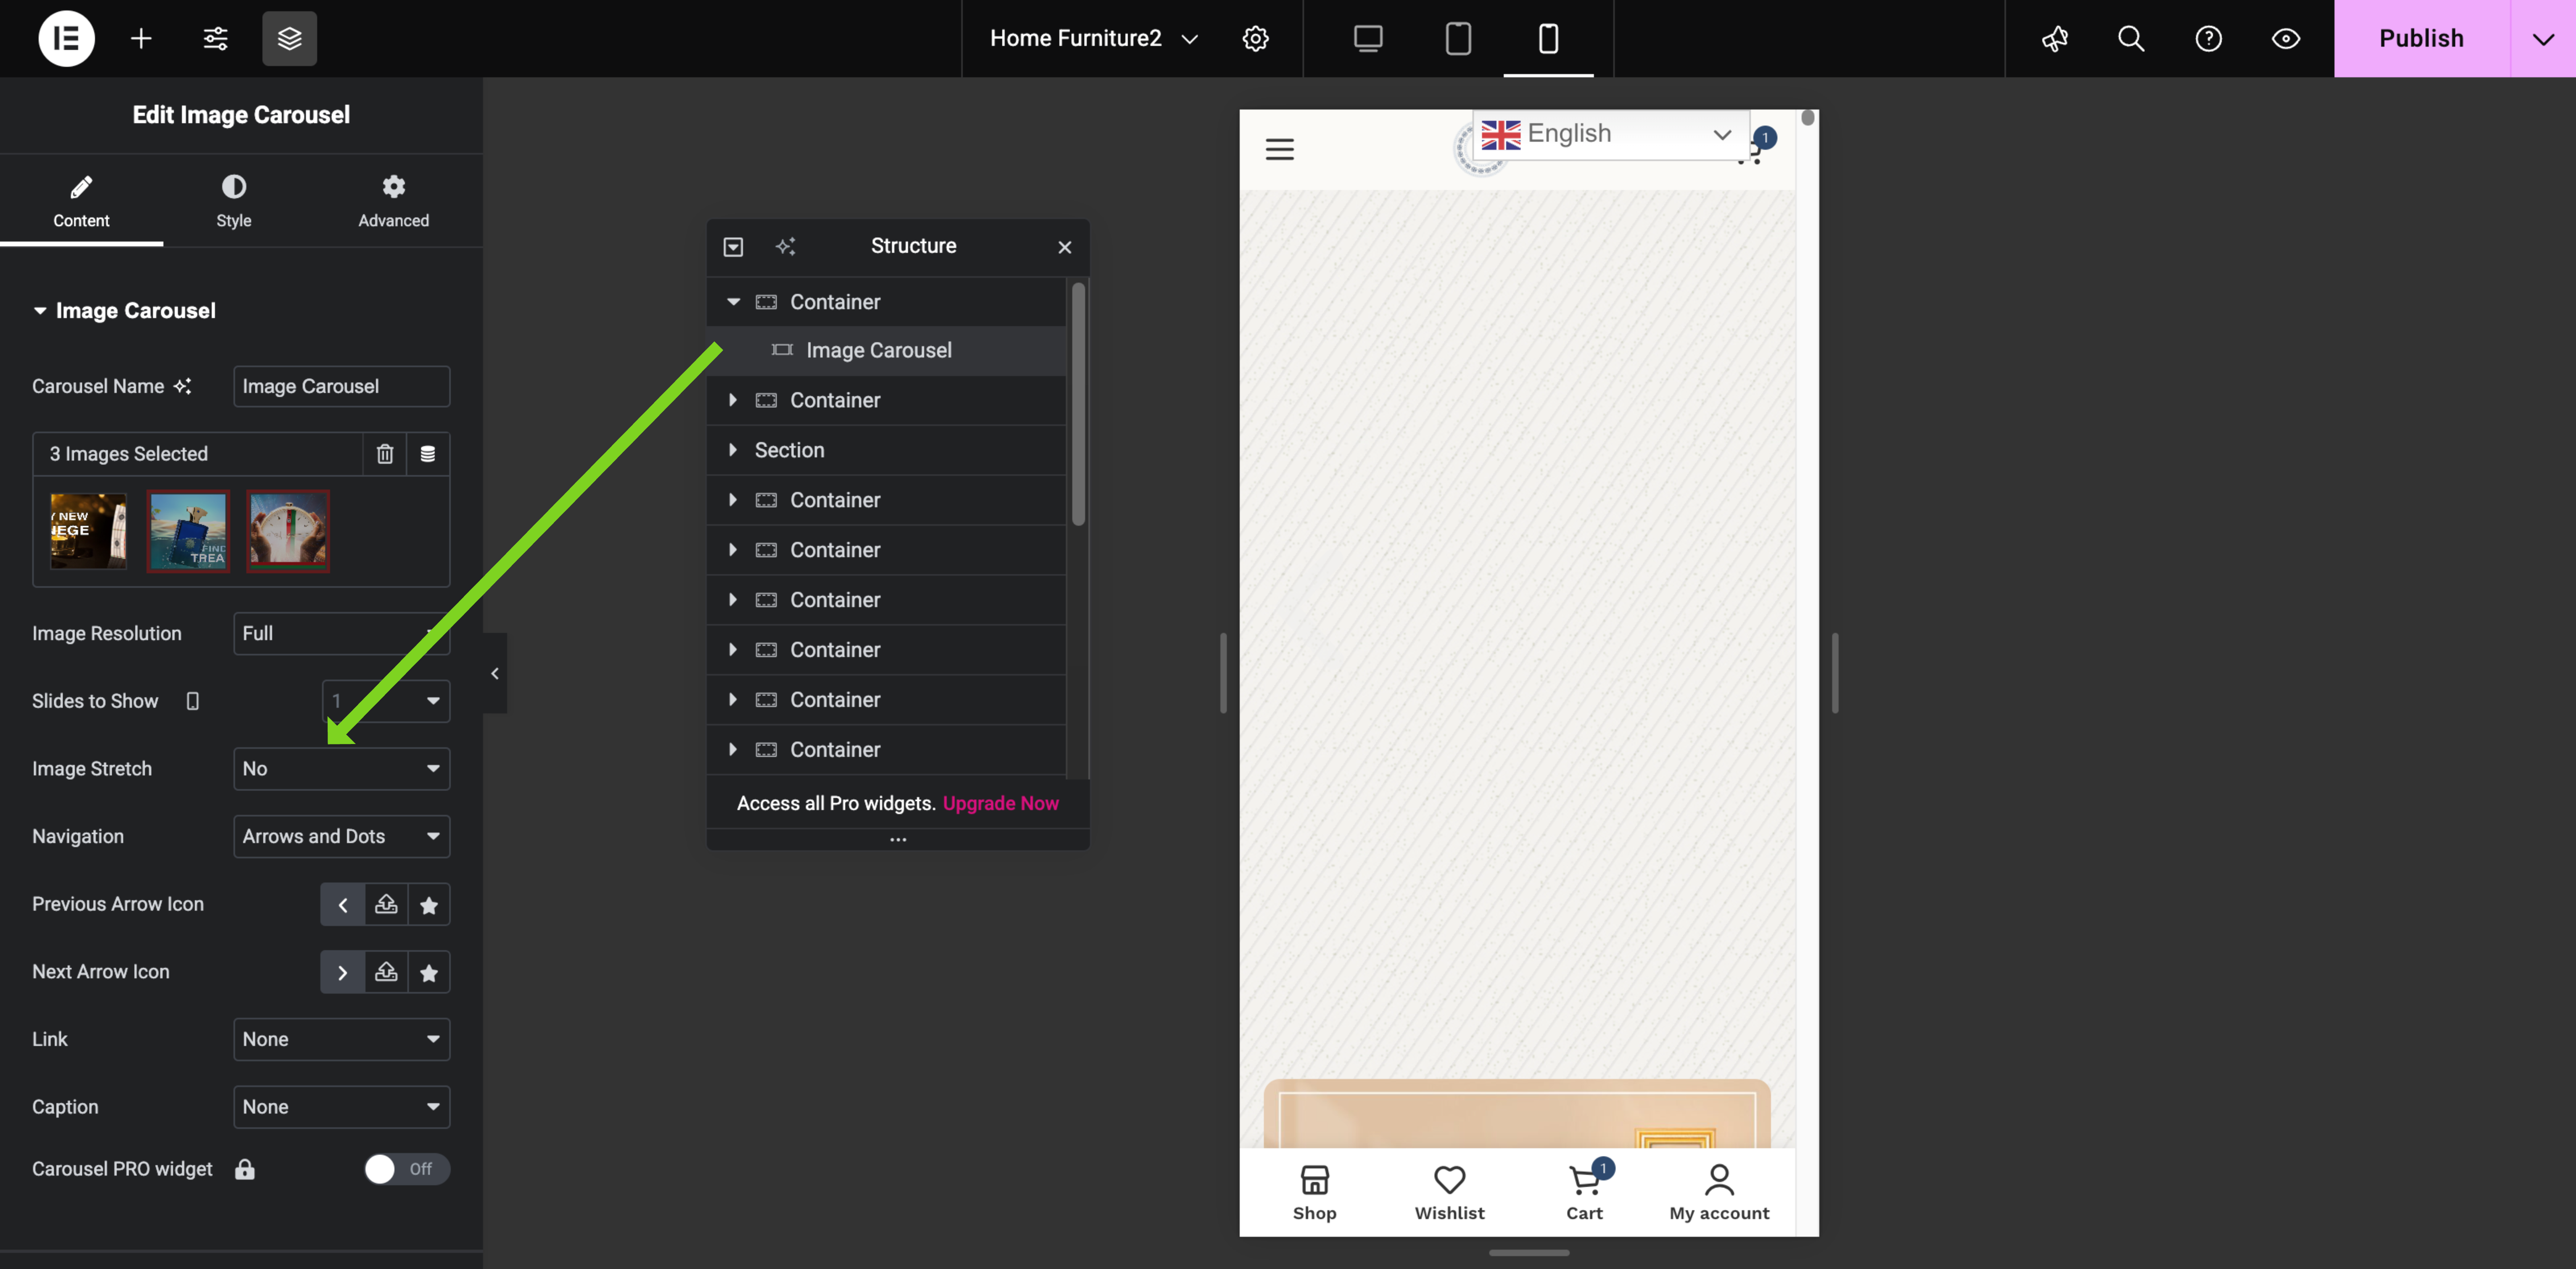Click the AI icon beside Carousel Name
Screen dimensions: 2576x1269
182,386
